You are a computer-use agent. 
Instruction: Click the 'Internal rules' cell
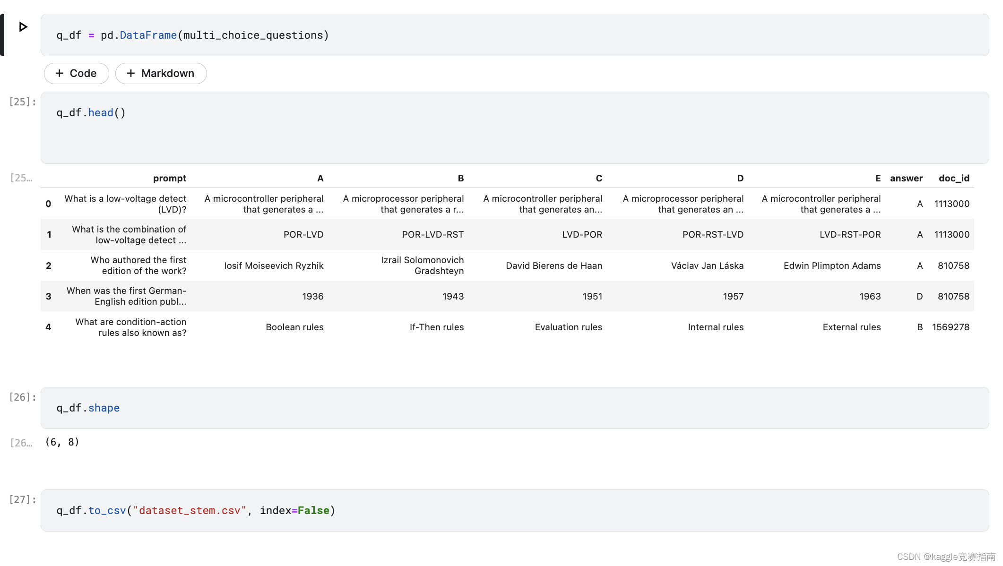click(716, 327)
